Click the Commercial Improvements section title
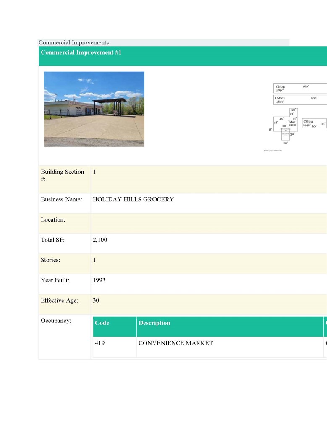 [73, 42]
